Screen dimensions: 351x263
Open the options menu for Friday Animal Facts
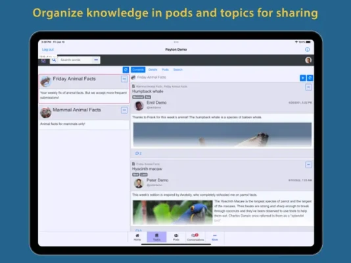point(124,79)
